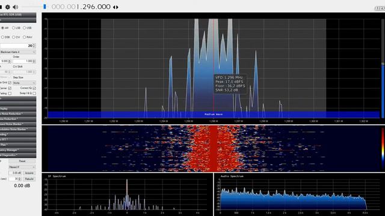Click the Medium Wave band plan label
Viewport: 385px width, 216px height.
click(214, 114)
